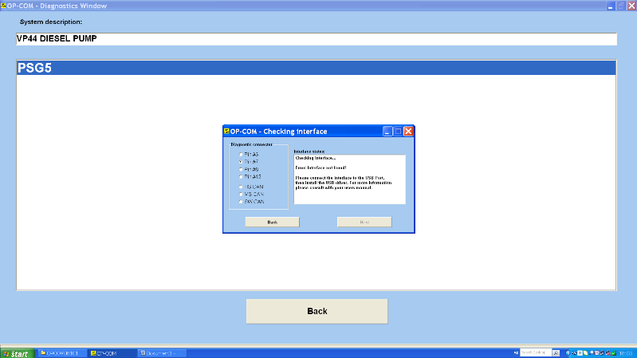Click the Search Desktop input field
The image size is (637, 358).
pos(533,352)
